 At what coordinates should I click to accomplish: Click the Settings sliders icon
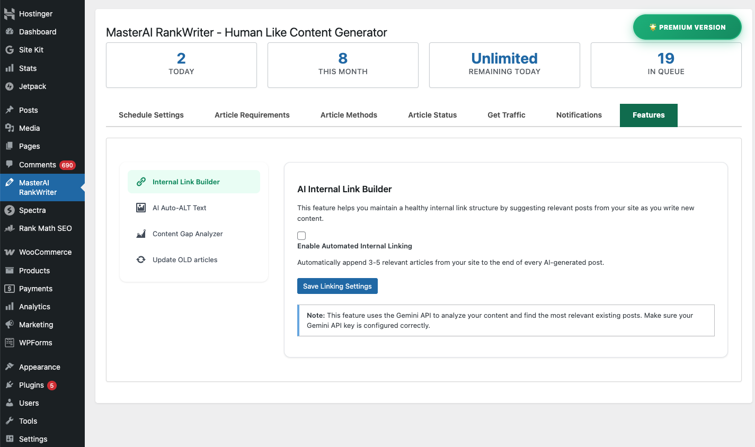10,439
